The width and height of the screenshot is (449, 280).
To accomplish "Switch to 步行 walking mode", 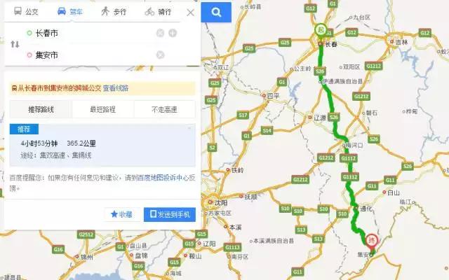I will pyautogui.click(x=114, y=11).
